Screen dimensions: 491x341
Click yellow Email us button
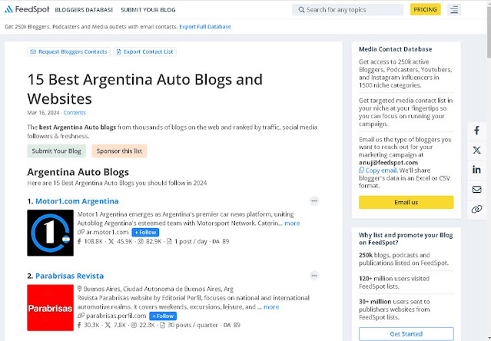(406, 203)
